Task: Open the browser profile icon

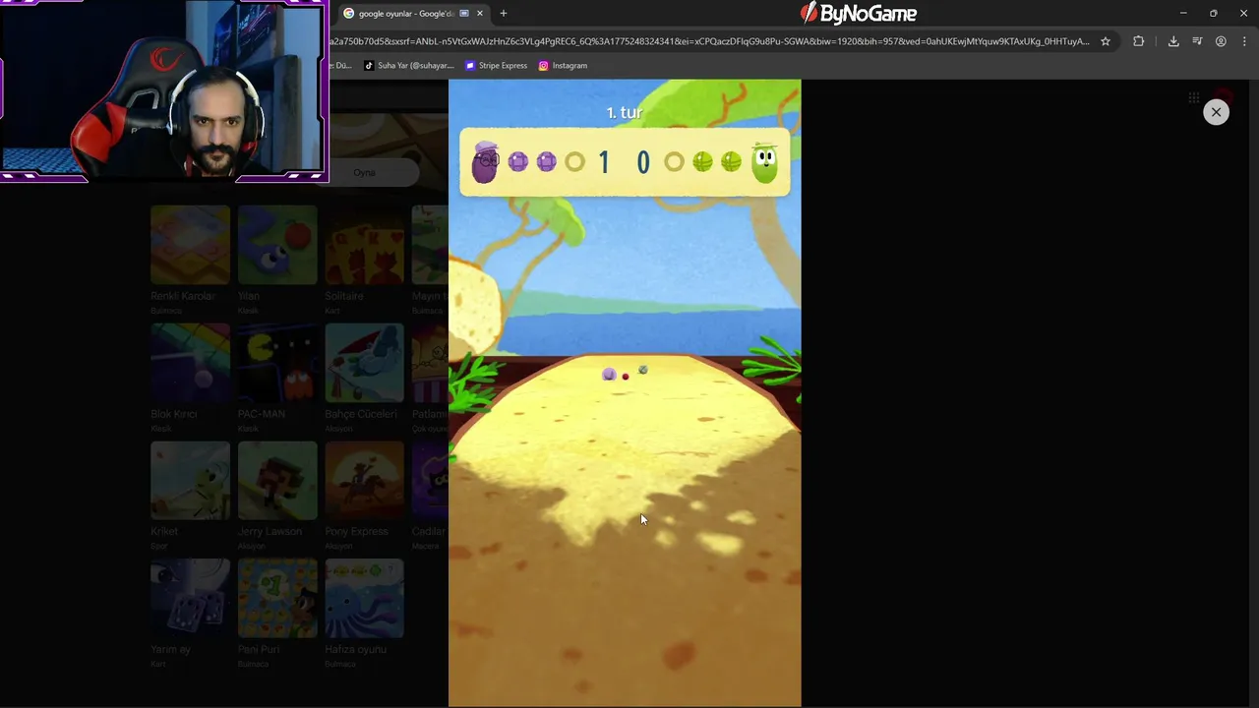Action: coord(1221,41)
